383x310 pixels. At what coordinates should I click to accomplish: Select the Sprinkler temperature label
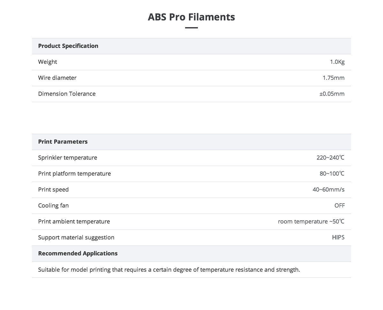tap(68, 158)
